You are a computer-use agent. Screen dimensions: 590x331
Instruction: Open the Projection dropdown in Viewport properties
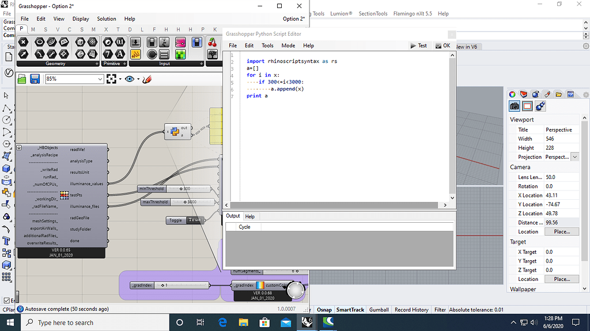[x=574, y=157]
